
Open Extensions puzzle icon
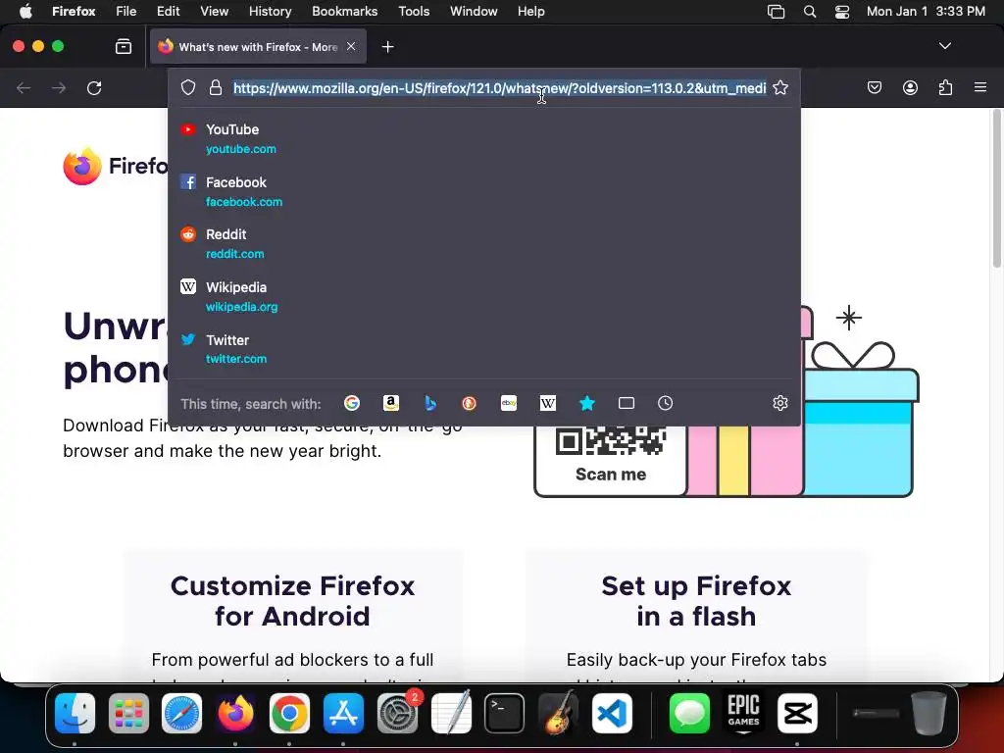coord(946,87)
